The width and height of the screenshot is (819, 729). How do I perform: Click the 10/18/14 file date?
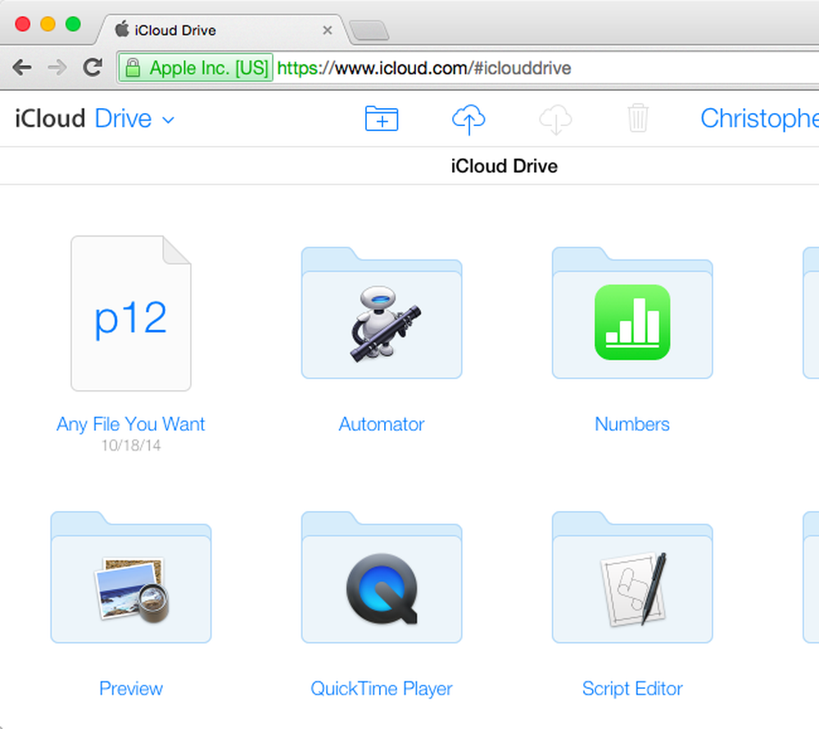[x=130, y=446]
